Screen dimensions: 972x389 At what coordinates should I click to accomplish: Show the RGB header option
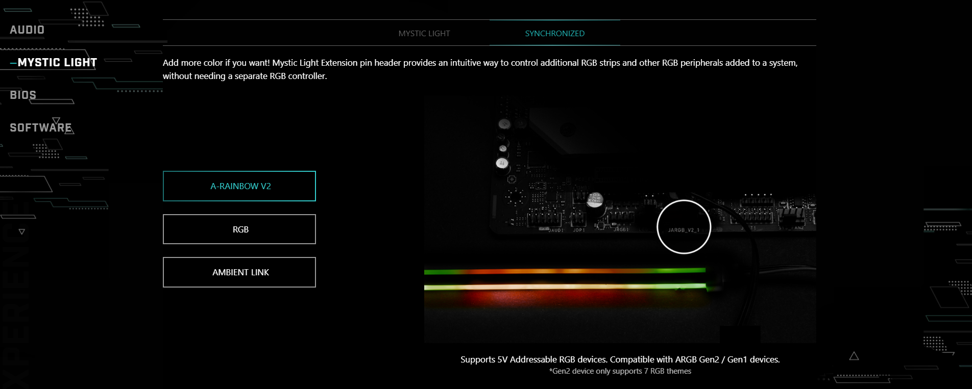pos(239,229)
